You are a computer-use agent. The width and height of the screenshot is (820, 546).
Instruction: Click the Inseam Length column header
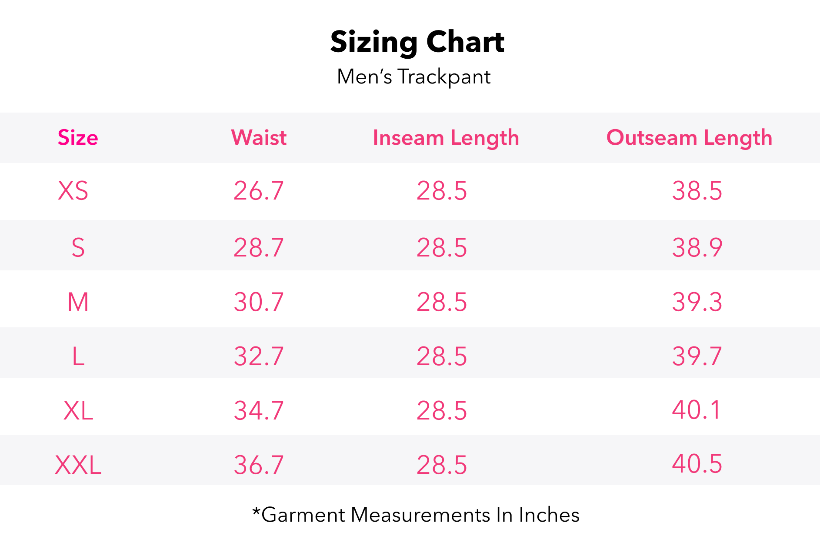446,138
